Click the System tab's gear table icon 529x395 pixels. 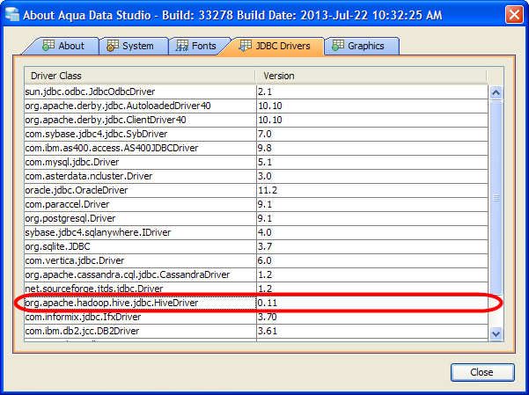113,46
